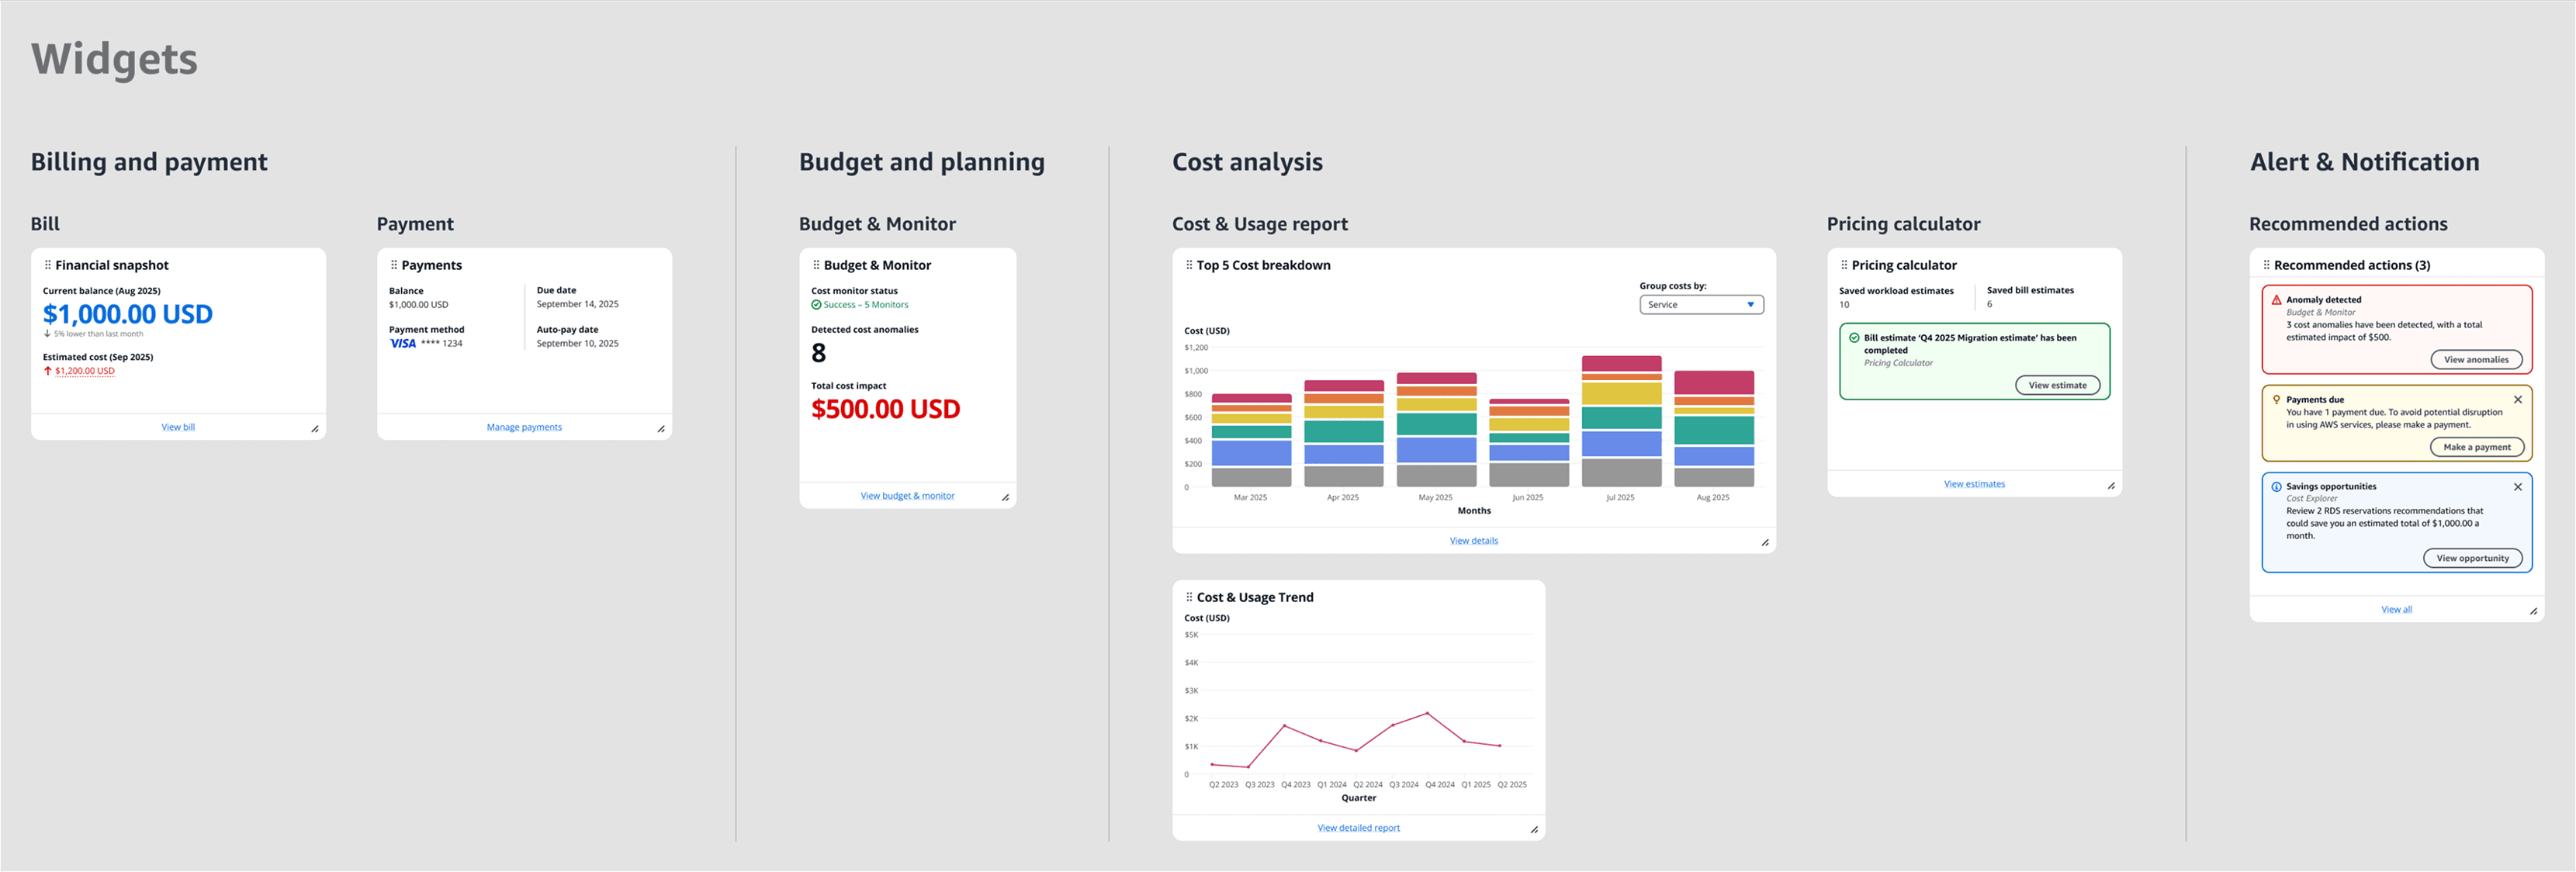Open the Group costs by Service dropdown
Screen dimensions: 2576x872
click(1700, 305)
